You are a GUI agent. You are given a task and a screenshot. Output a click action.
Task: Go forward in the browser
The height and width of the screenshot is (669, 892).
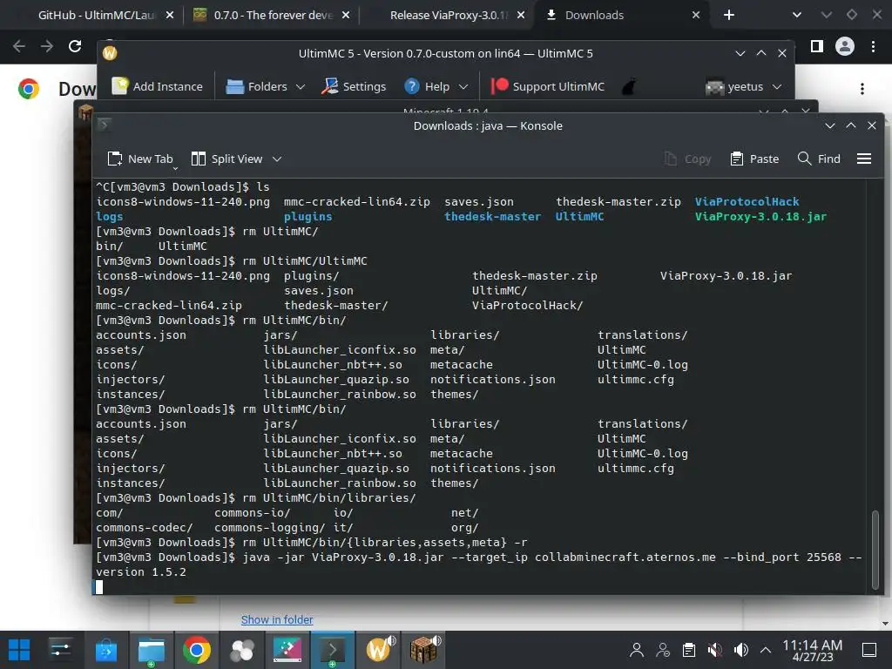47,46
